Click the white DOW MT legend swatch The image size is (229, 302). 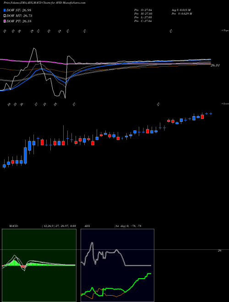pos(5,16)
